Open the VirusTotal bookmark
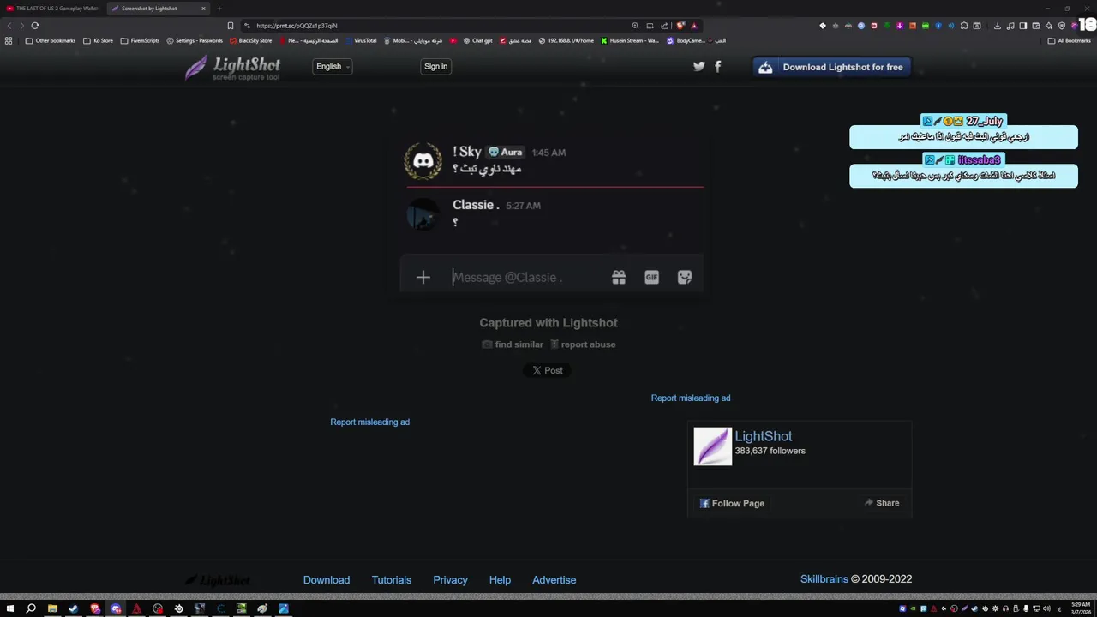The height and width of the screenshot is (617, 1097). [360, 40]
